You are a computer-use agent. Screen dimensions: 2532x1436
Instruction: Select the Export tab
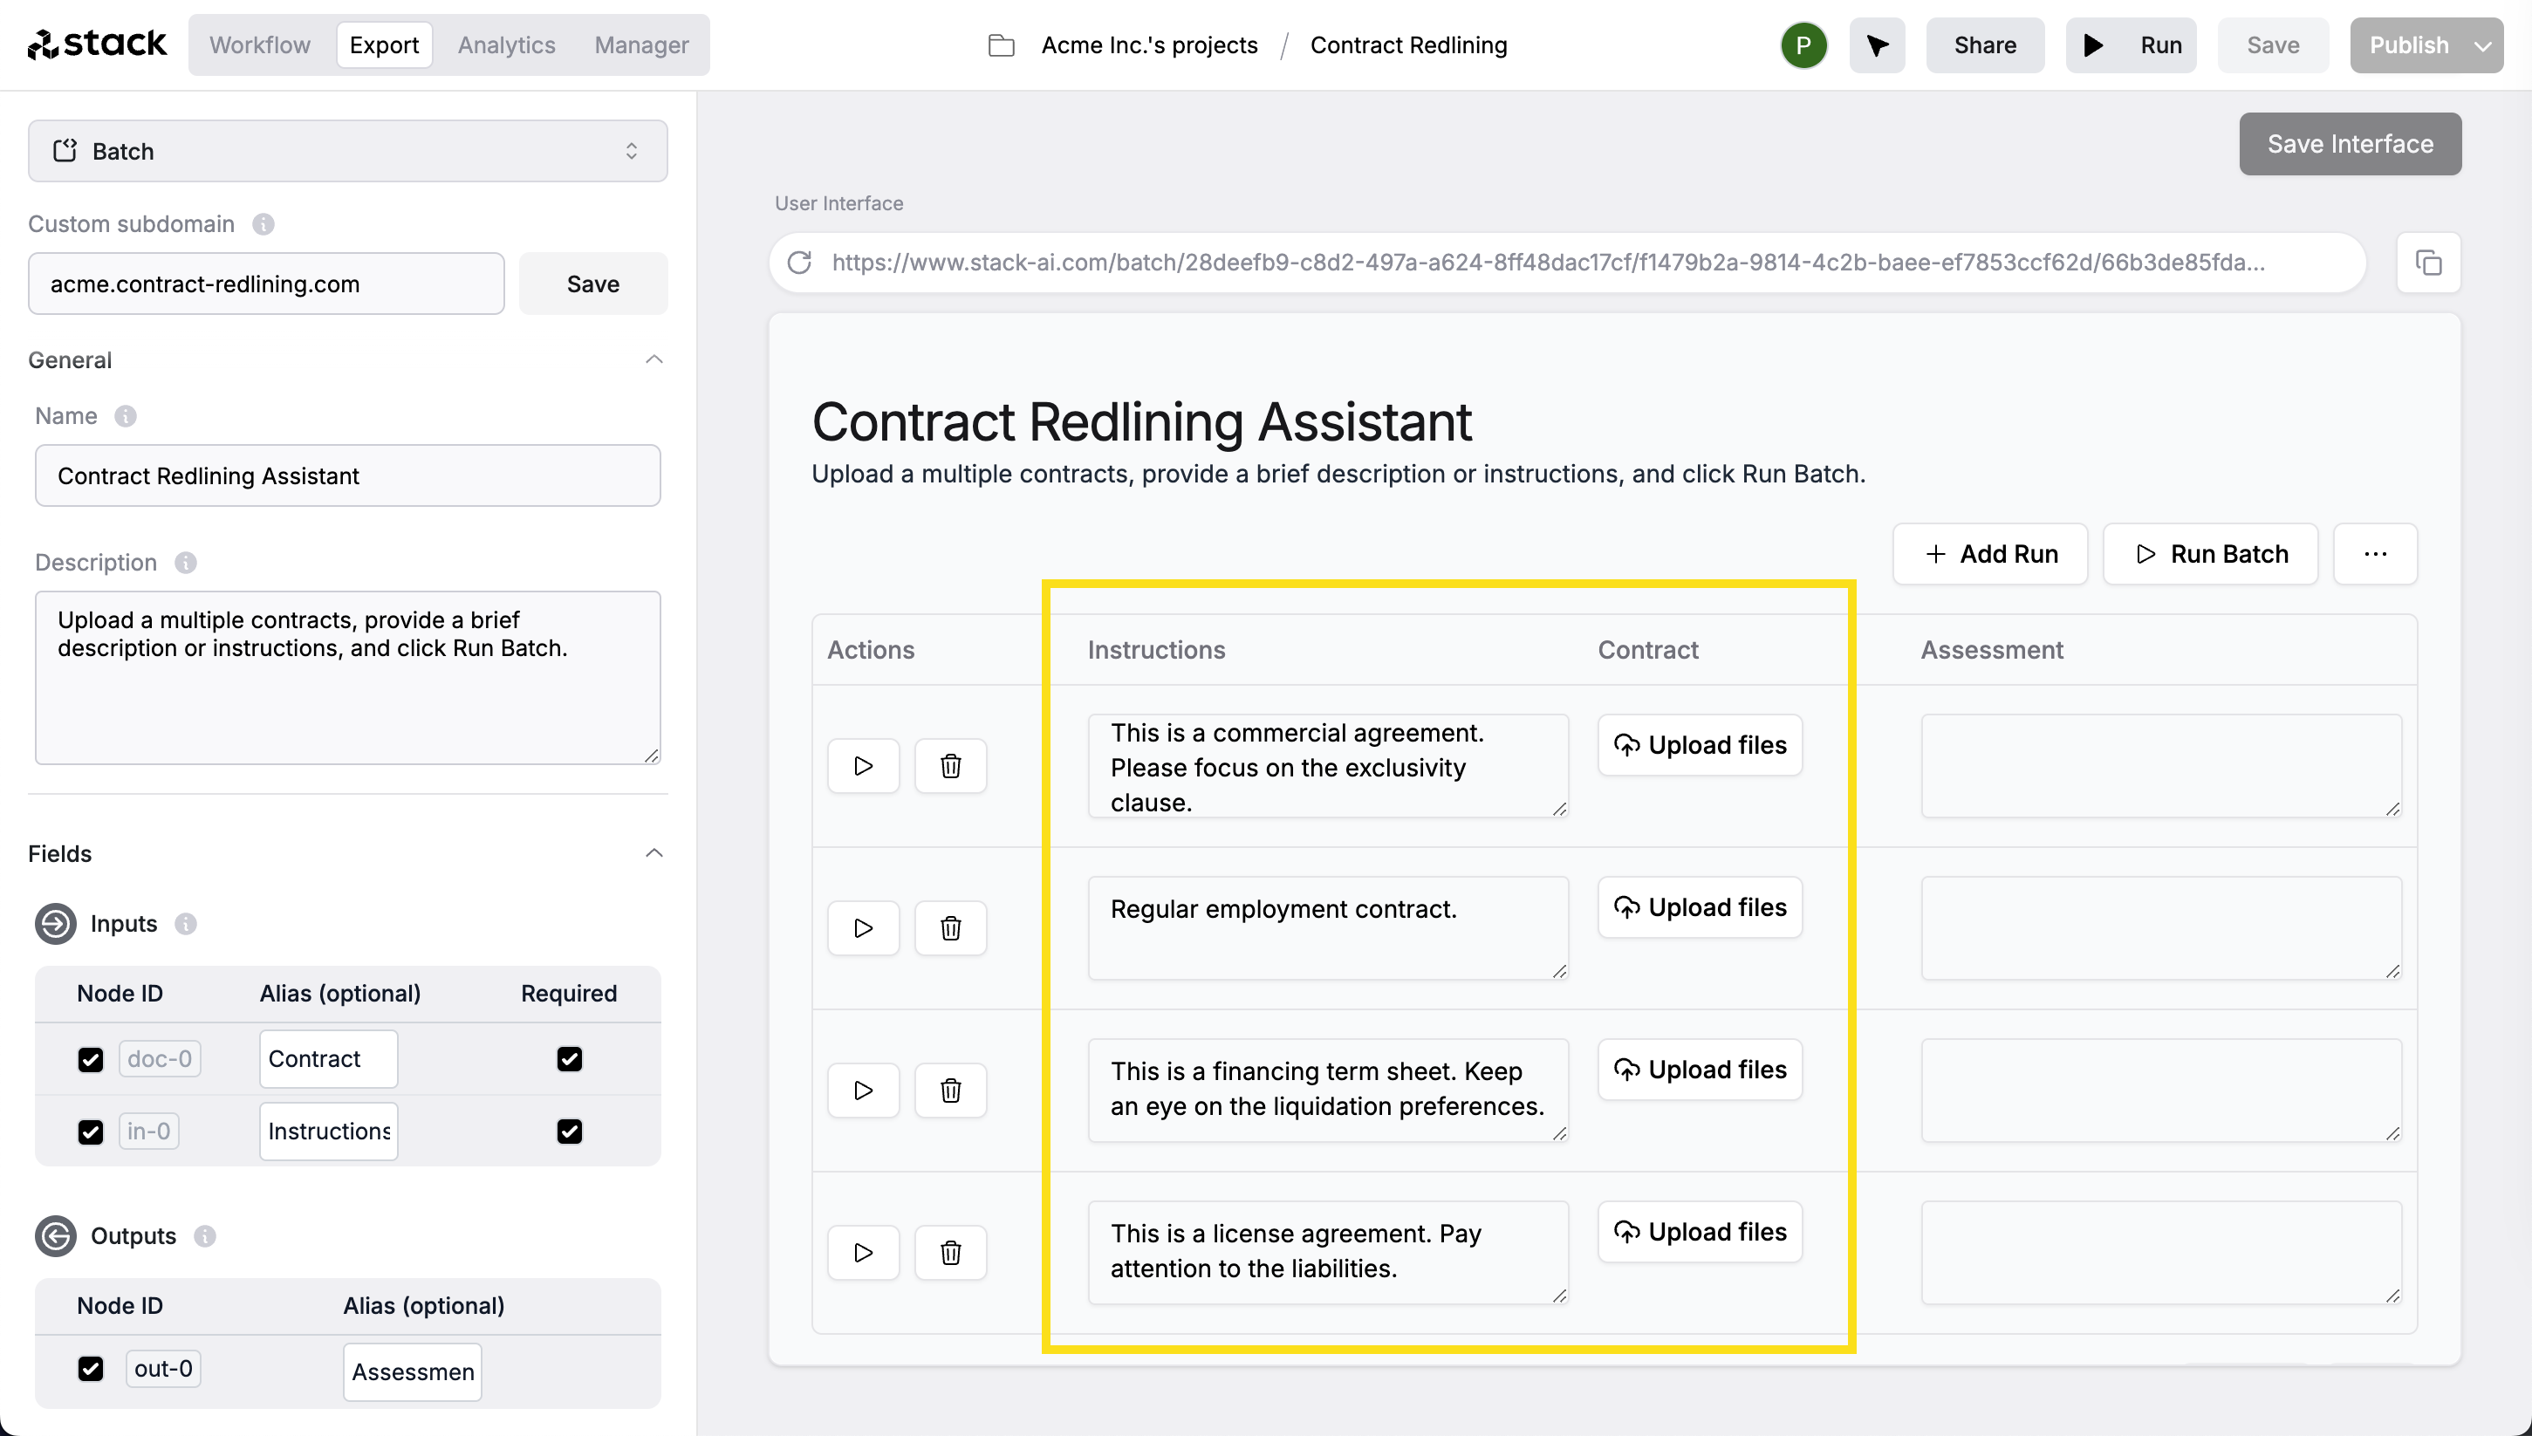[x=382, y=45]
